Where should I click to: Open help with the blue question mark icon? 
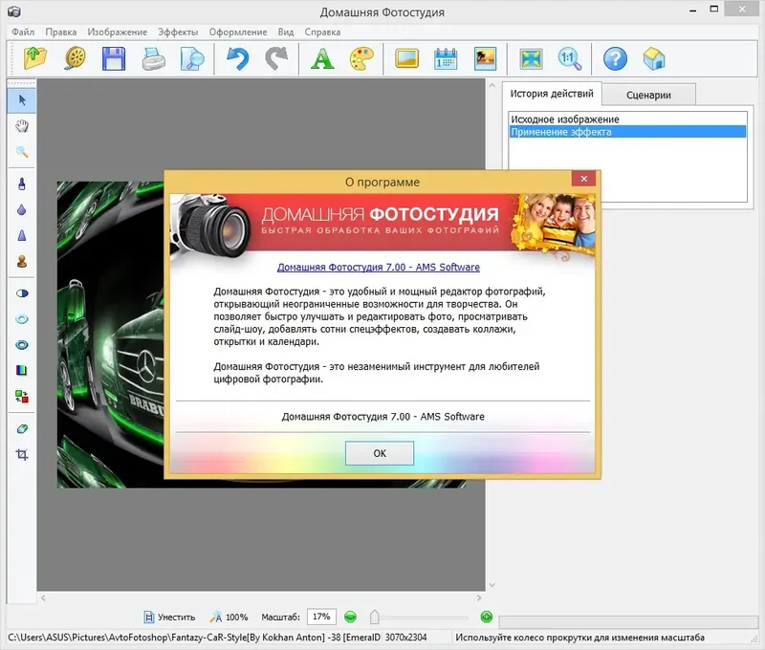pyautogui.click(x=615, y=58)
